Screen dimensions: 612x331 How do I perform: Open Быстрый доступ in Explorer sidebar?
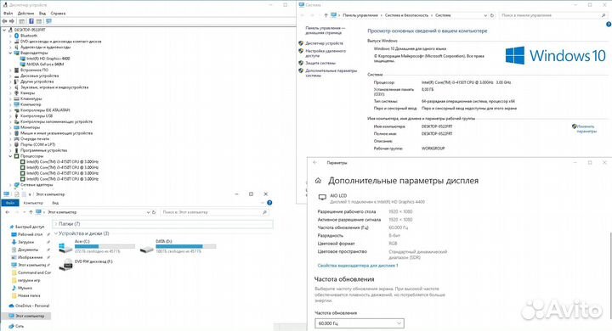[30, 227]
